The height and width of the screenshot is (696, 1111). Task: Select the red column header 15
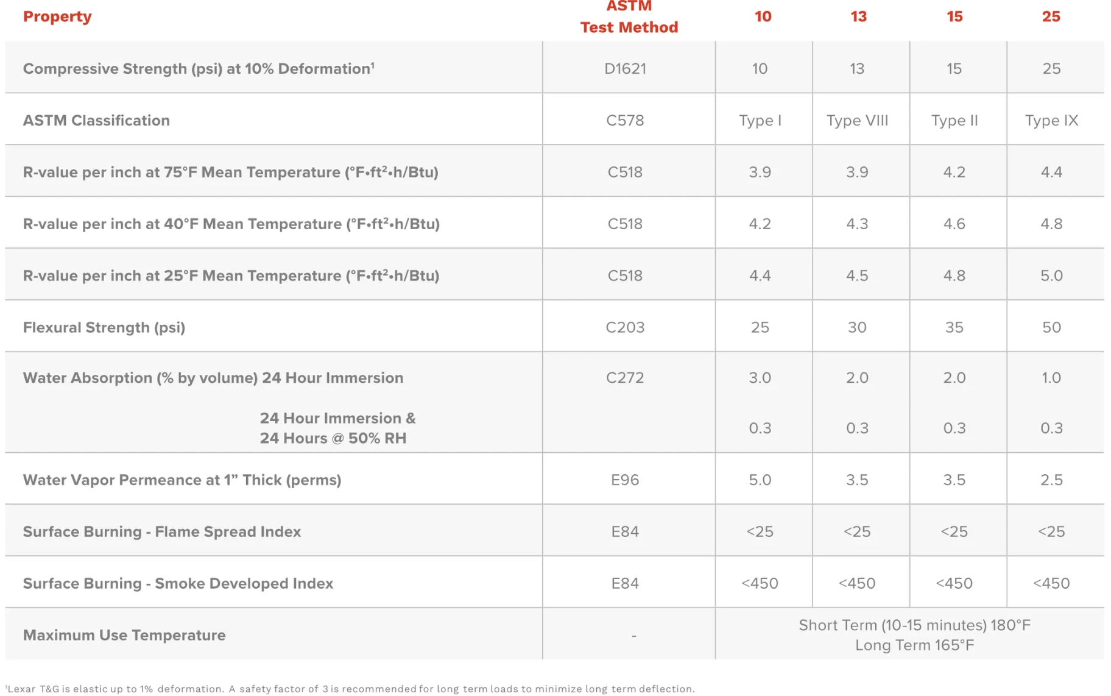click(954, 16)
